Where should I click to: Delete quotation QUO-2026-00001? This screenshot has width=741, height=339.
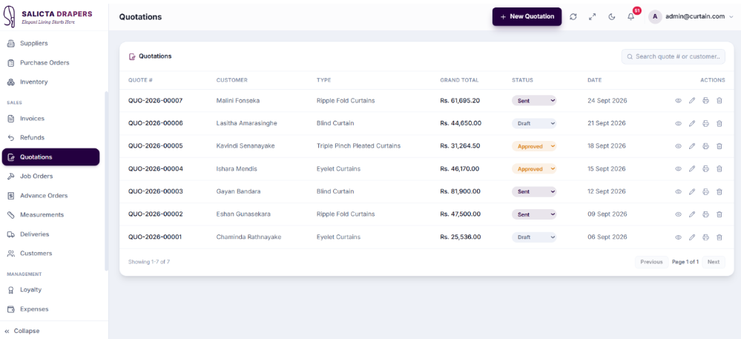(719, 237)
